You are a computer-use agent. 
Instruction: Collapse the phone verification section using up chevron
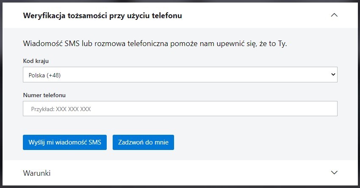tap(334, 15)
